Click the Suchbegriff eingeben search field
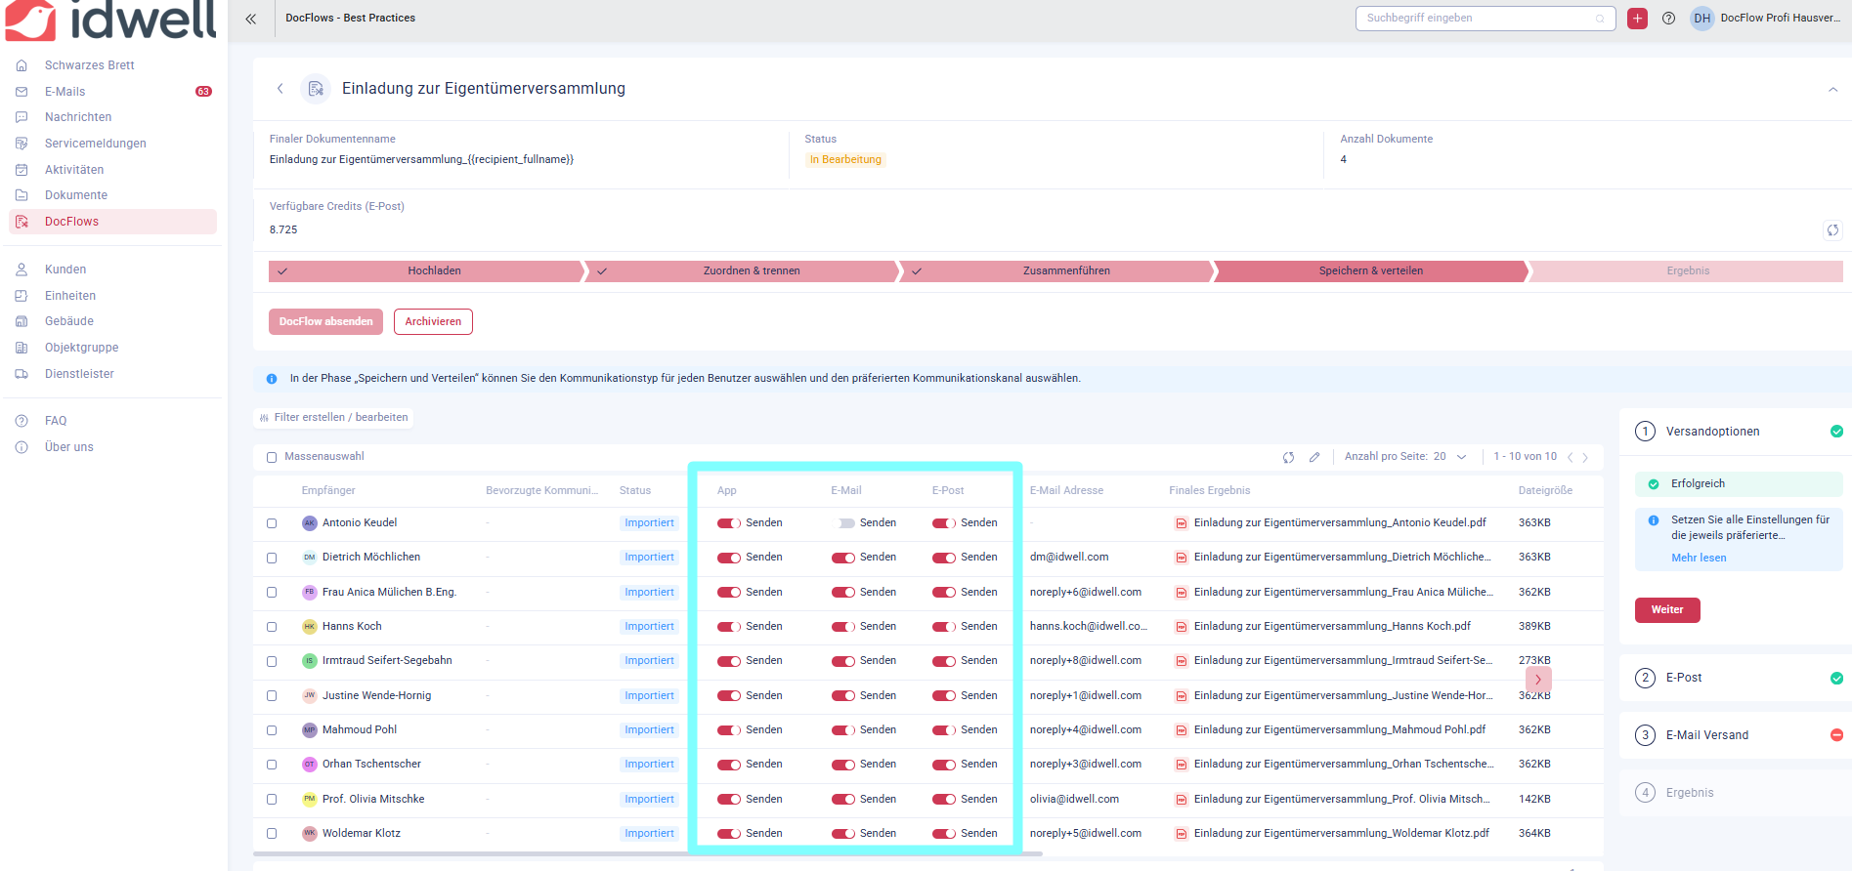1852x871 pixels. coord(1476,19)
